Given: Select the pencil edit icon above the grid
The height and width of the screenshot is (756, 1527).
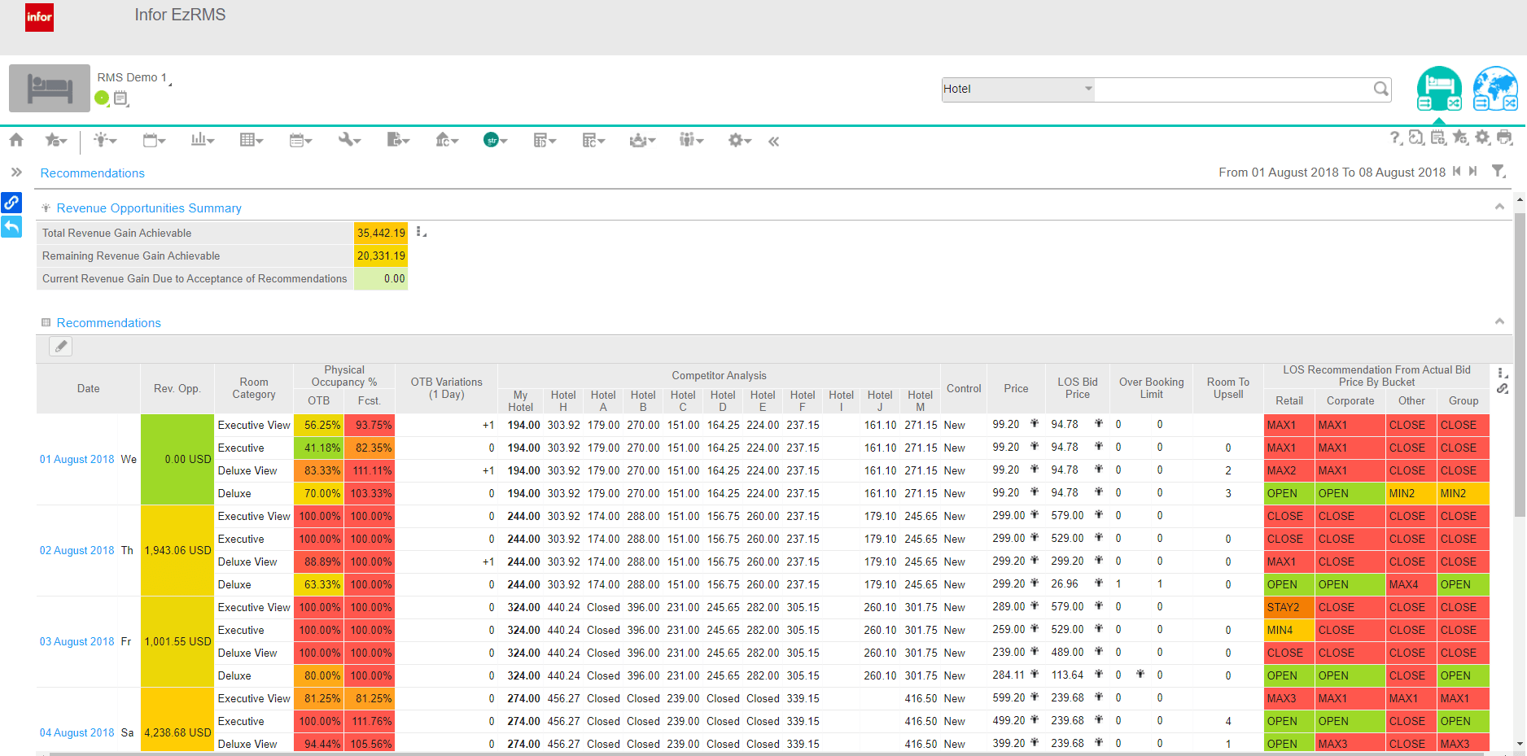Looking at the screenshot, I should (60, 346).
